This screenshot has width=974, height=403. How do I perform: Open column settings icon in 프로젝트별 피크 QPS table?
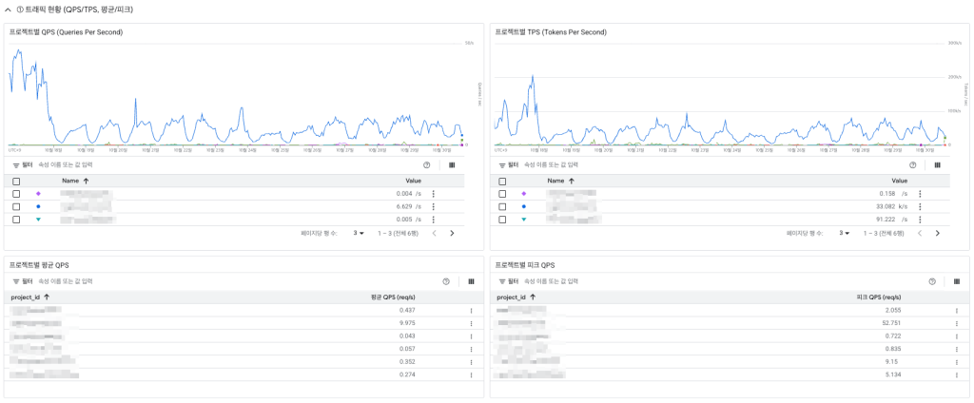click(x=957, y=281)
